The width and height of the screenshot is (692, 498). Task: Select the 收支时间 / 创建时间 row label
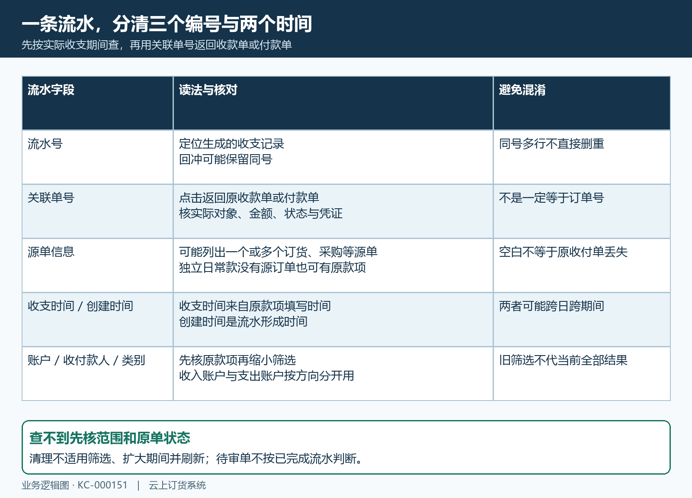[x=80, y=306]
